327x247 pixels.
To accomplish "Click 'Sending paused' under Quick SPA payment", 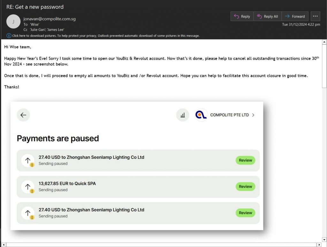I will click(53, 190).
